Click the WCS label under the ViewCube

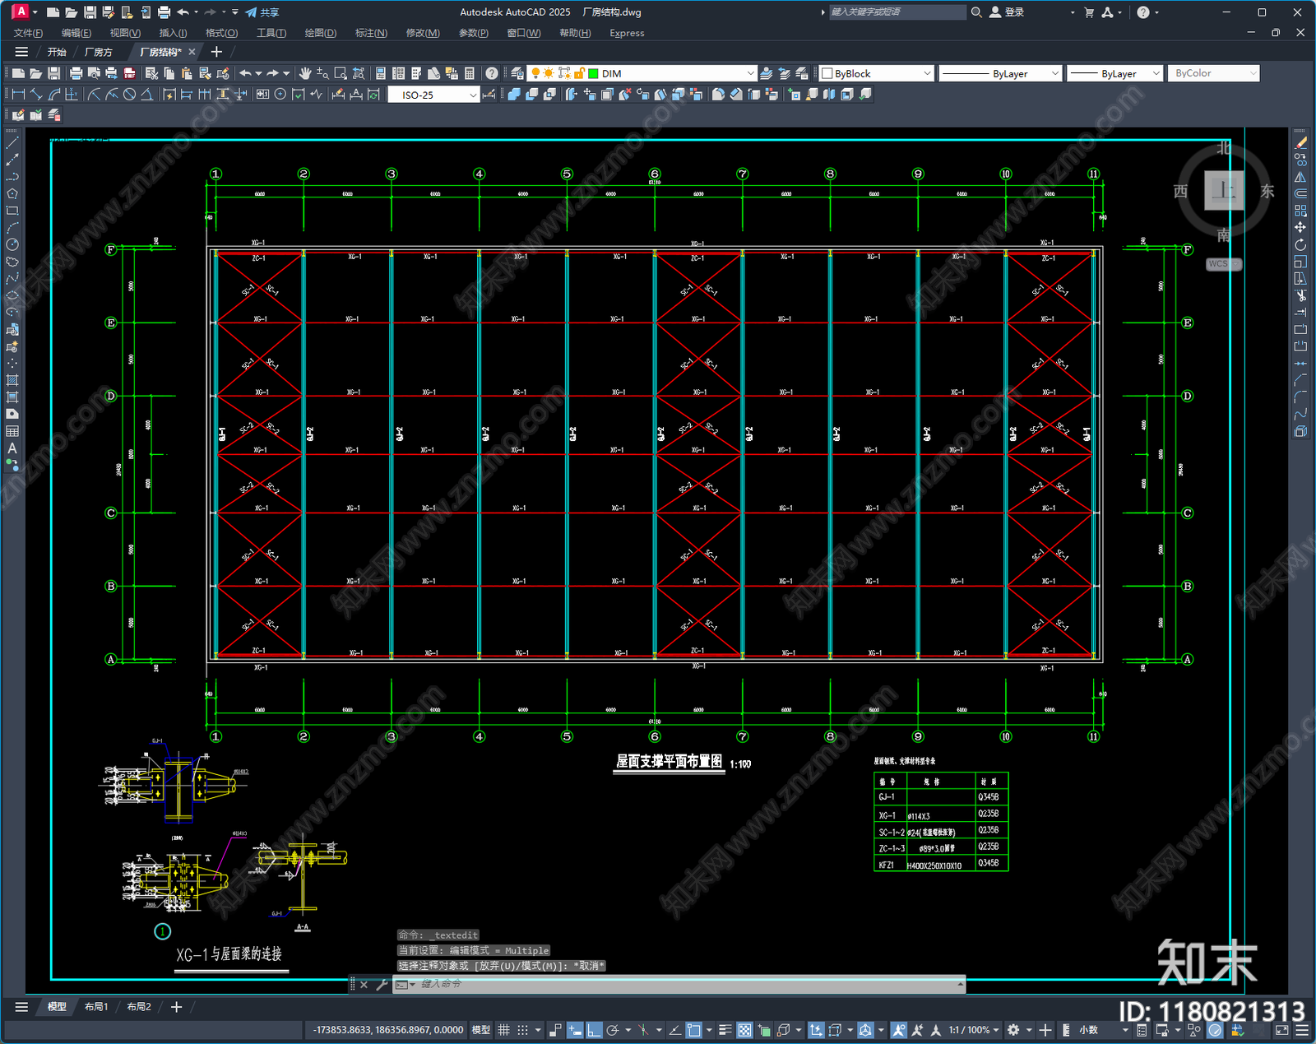click(x=1224, y=264)
